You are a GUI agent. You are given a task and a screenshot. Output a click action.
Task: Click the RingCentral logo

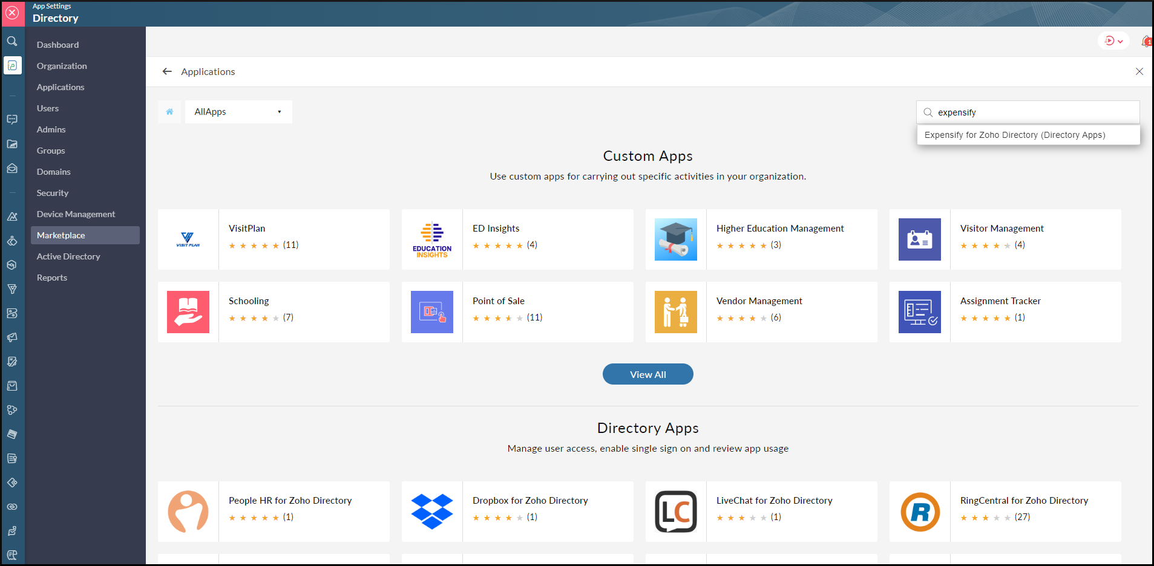point(920,511)
